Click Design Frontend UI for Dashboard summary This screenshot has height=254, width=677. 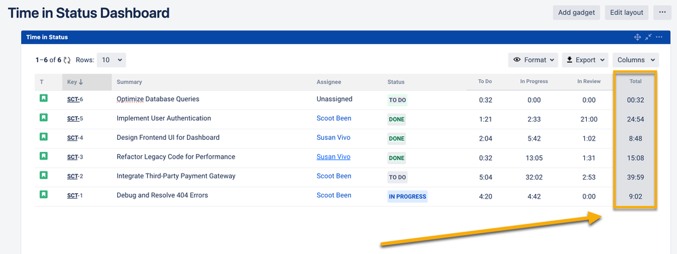168,137
